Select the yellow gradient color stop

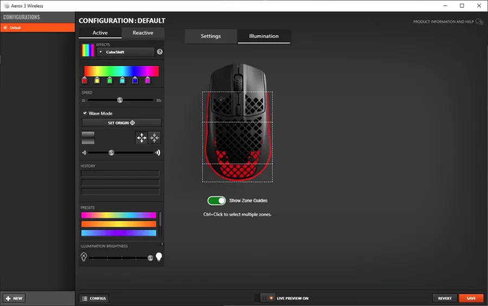[x=97, y=81]
